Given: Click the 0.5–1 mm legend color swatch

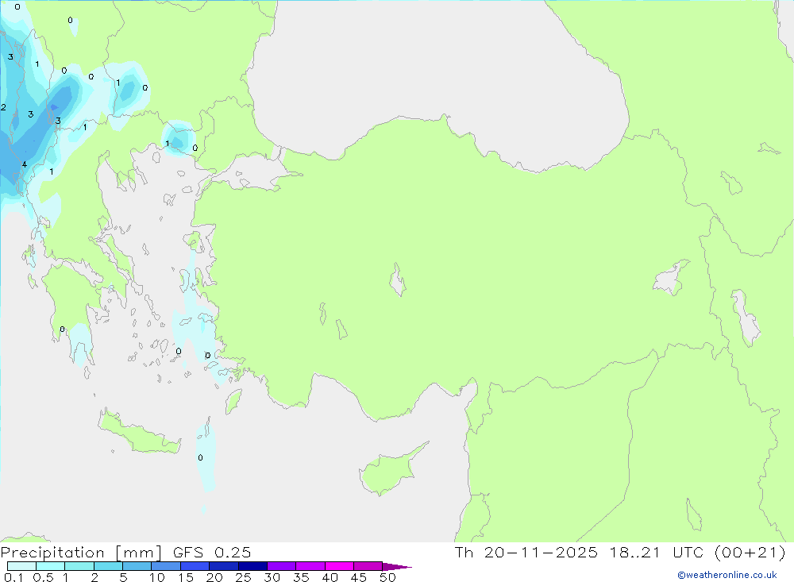Looking at the screenshot, I should point(51,566).
